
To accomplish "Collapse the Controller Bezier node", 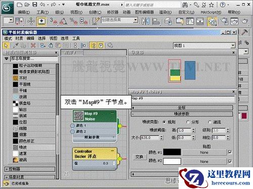I will tap(112, 151).
